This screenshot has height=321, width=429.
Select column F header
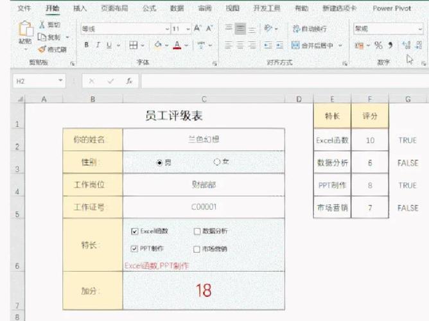[370, 99]
